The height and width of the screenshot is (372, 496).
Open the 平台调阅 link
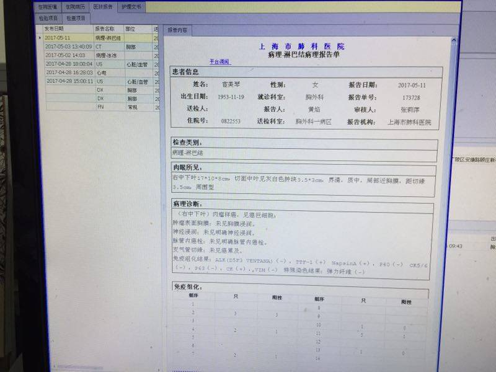(219, 62)
